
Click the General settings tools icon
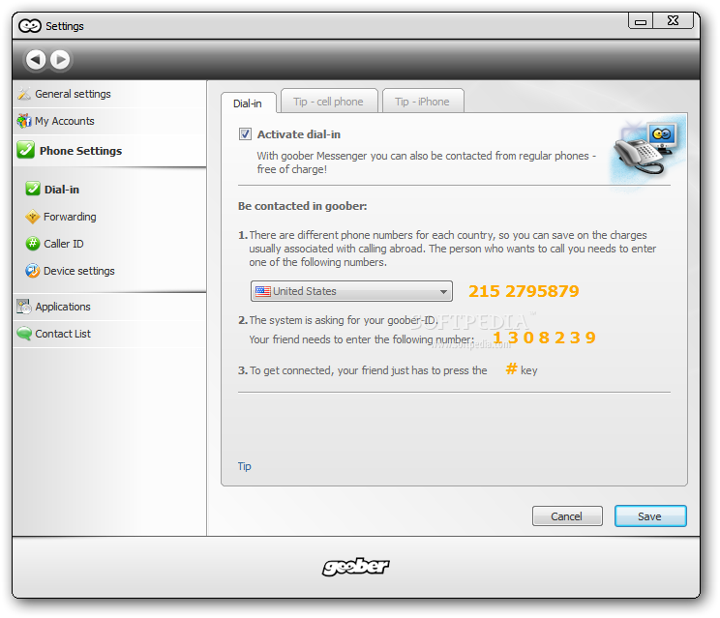24,94
